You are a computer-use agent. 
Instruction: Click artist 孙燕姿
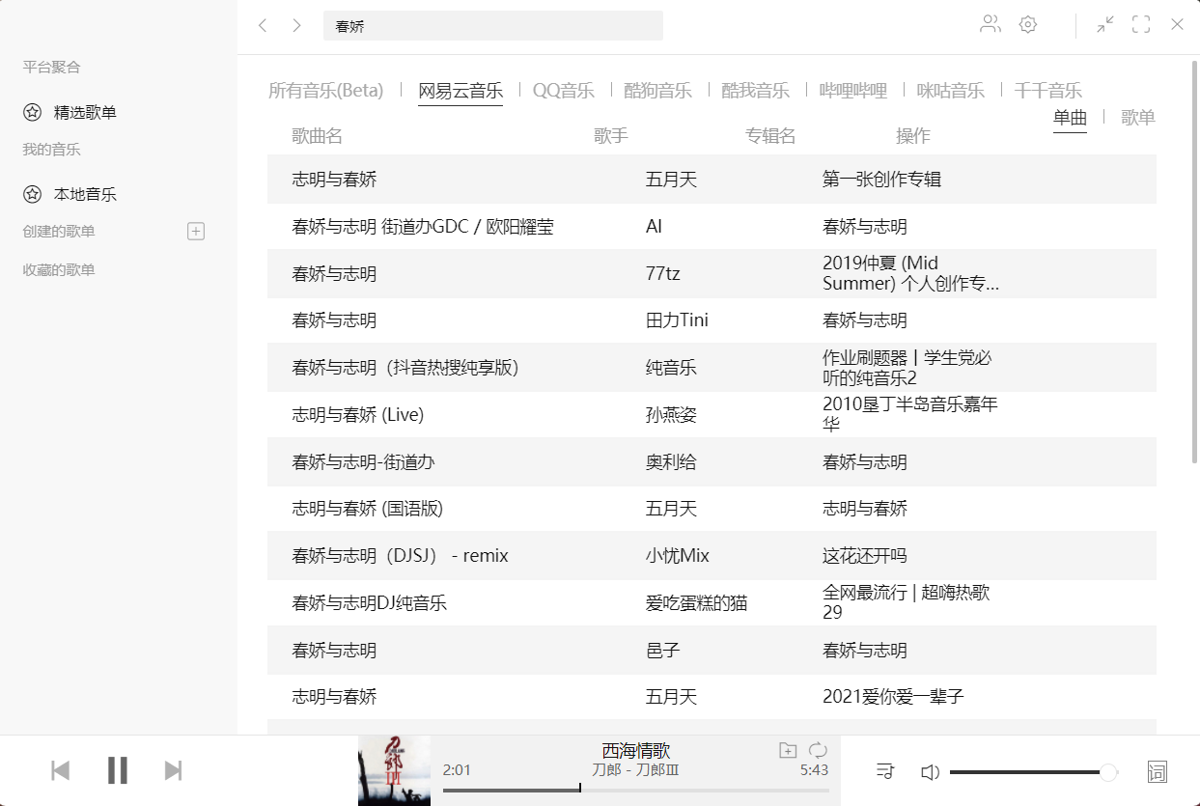pos(671,415)
